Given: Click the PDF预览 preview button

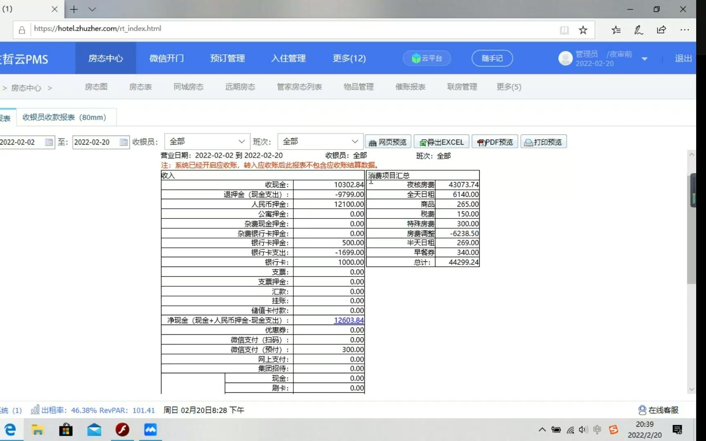Looking at the screenshot, I should 495,142.
